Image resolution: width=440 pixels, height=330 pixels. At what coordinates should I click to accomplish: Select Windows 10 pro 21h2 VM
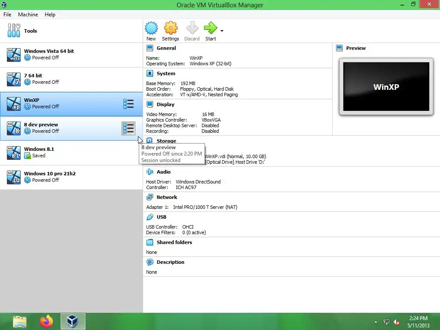coord(71,177)
